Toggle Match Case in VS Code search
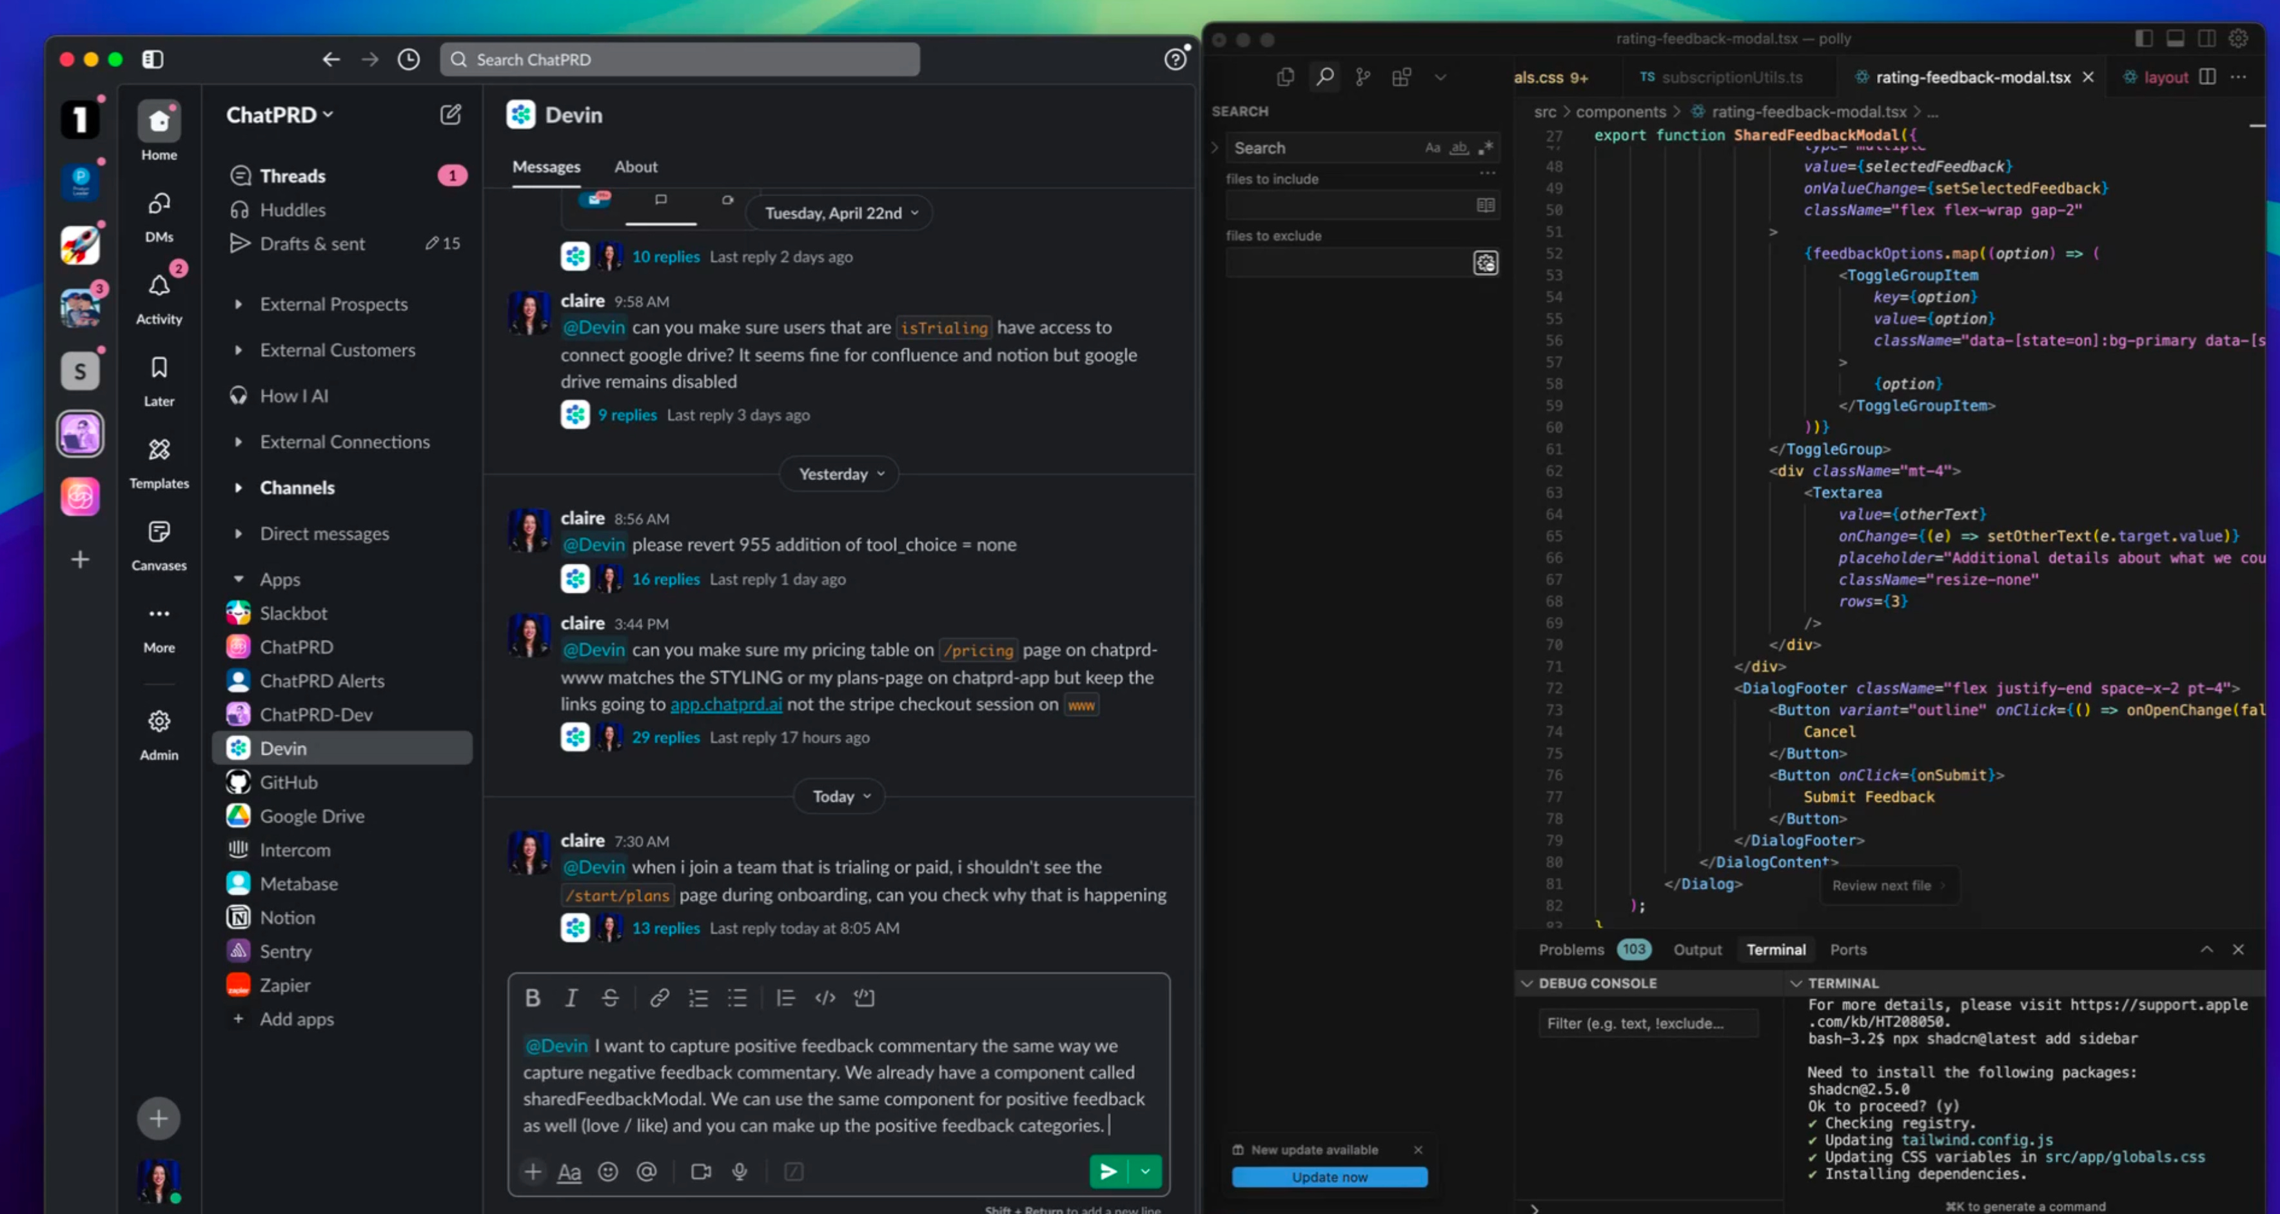The image size is (2280, 1214). pos(1432,148)
